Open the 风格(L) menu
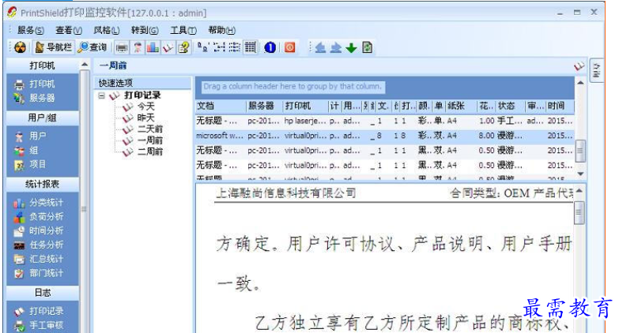The height and width of the screenshot is (333, 619). pos(107,30)
